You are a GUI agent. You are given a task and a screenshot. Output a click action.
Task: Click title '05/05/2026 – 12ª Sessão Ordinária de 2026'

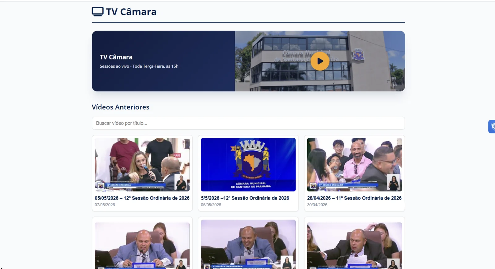pos(142,198)
